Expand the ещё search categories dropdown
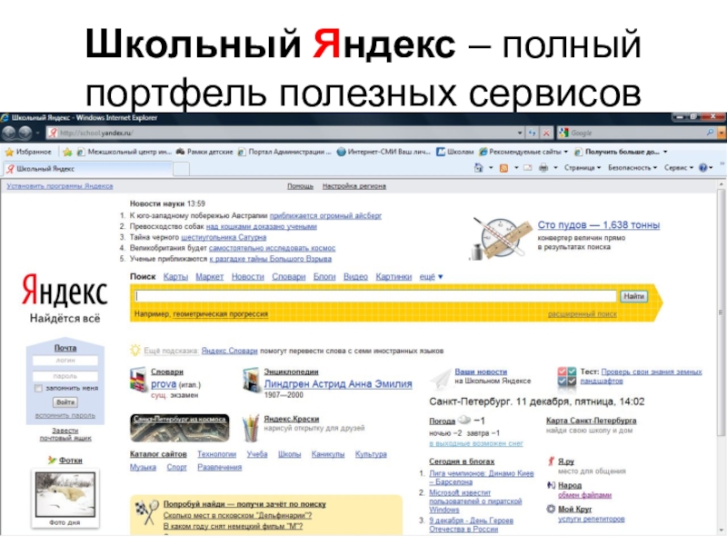The image size is (727, 545). click(x=431, y=277)
